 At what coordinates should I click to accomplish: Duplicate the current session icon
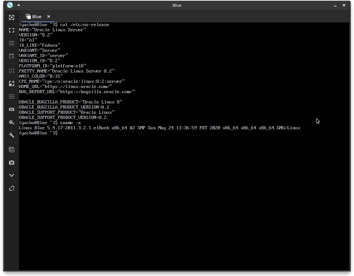coord(12,150)
